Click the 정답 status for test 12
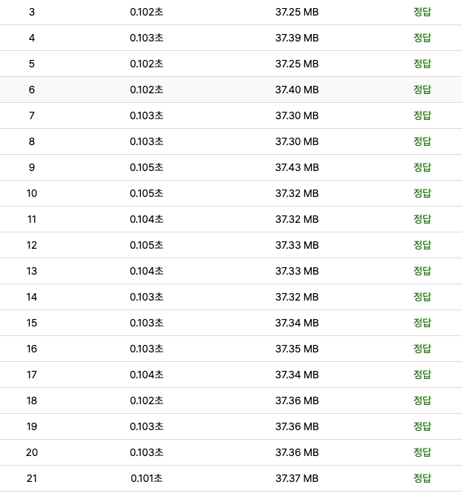Screen dimensions: 468x496 coord(422,245)
